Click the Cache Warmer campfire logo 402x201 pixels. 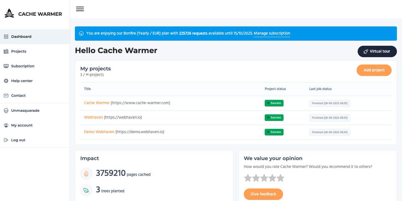click(9, 13)
